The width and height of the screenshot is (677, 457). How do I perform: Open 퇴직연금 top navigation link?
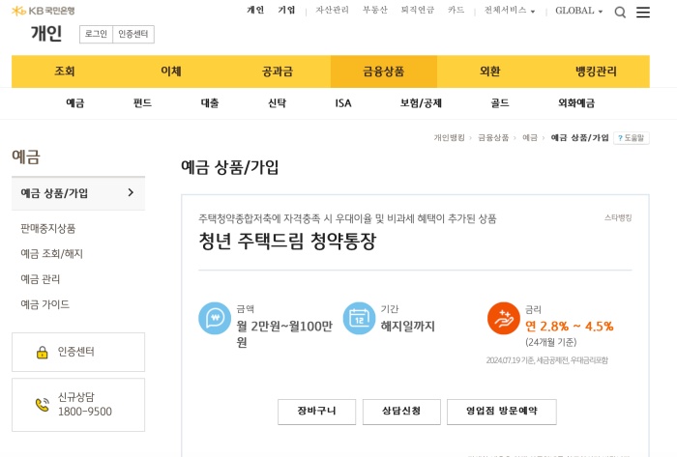[418, 10]
